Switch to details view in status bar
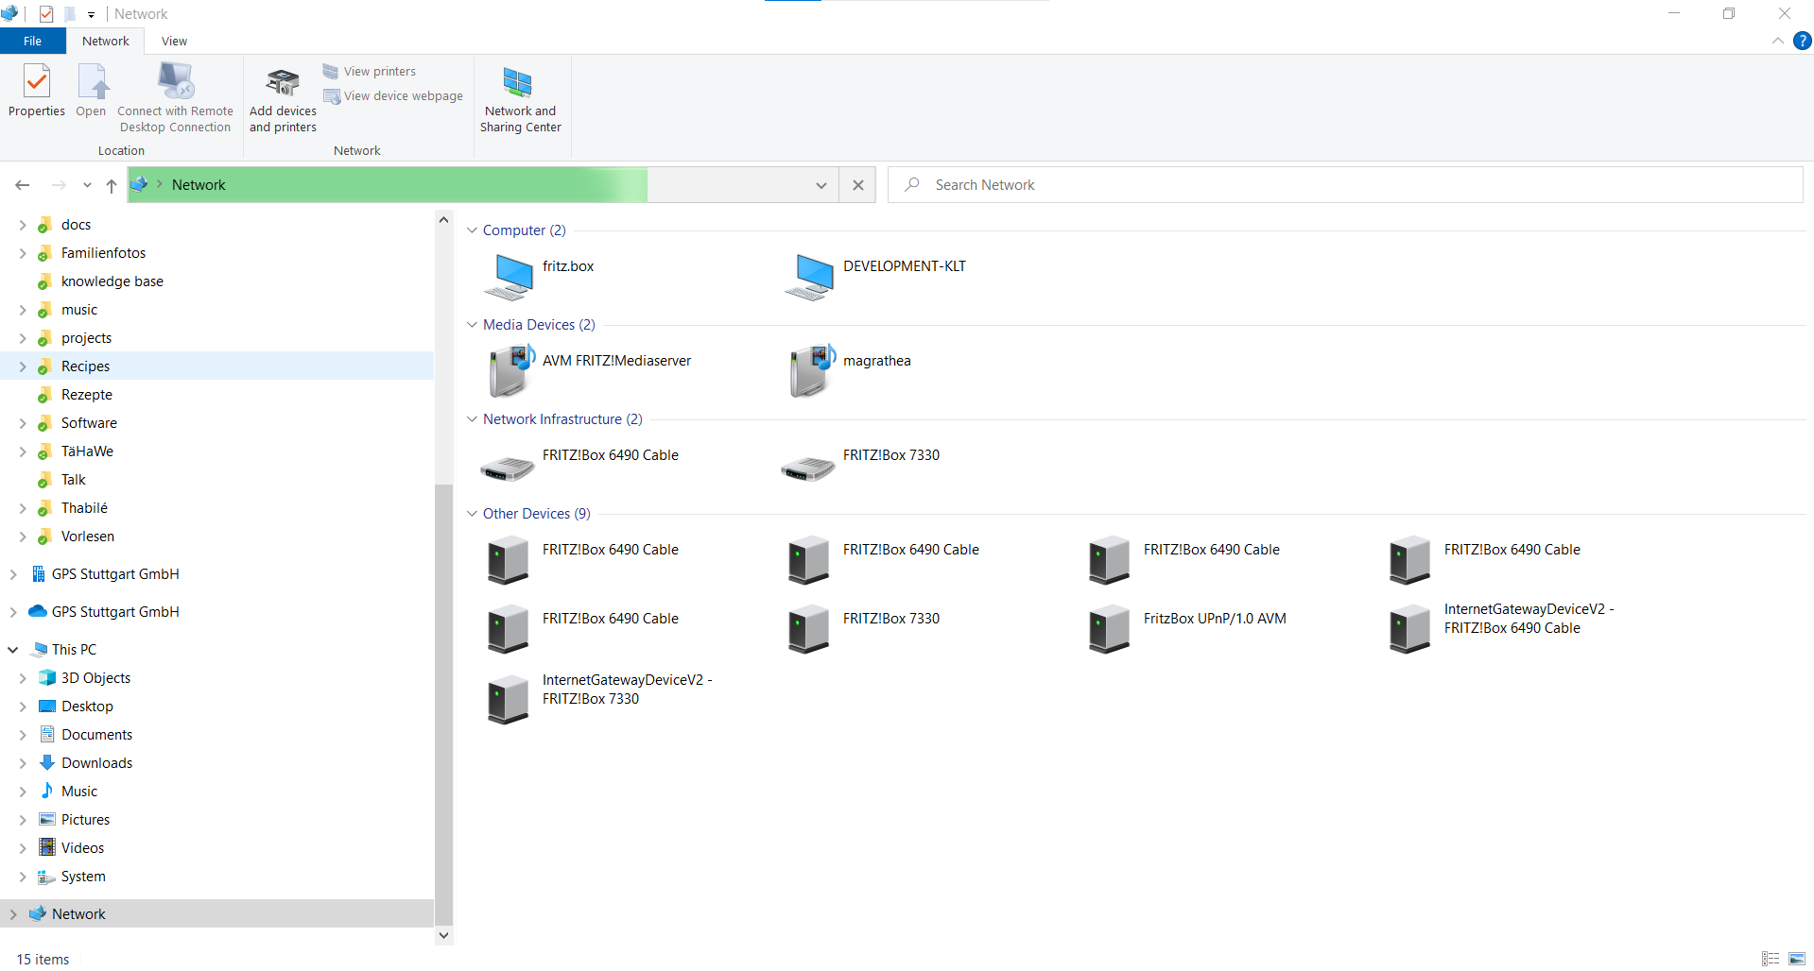 click(x=1771, y=959)
